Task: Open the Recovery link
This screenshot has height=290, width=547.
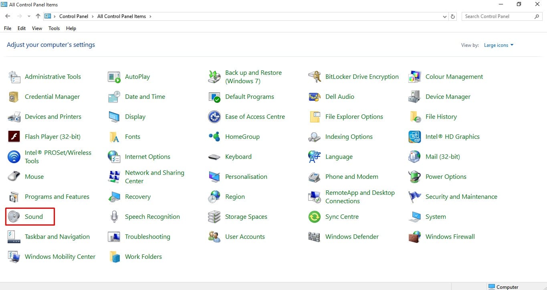Action: (138, 197)
